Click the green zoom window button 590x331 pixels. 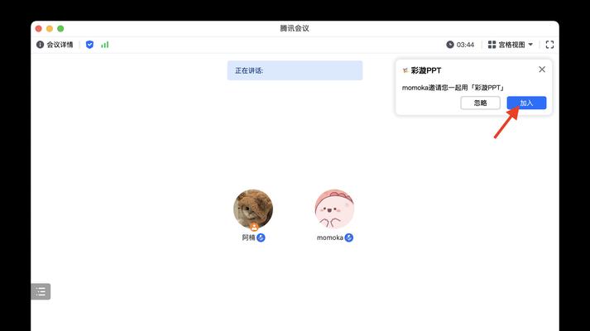coord(60,29)
